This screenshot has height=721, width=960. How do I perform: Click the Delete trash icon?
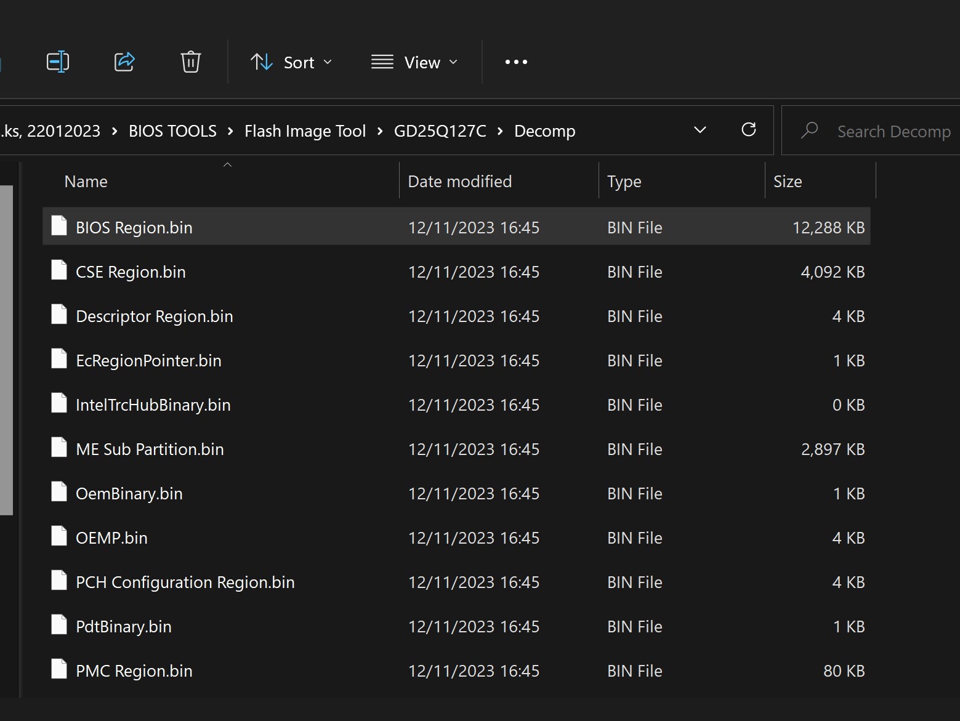click(x=190, y=62)
